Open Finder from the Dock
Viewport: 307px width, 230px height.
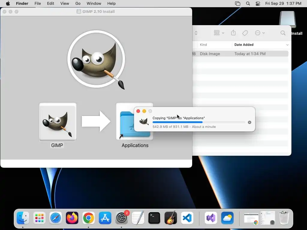tap(23, 218)
